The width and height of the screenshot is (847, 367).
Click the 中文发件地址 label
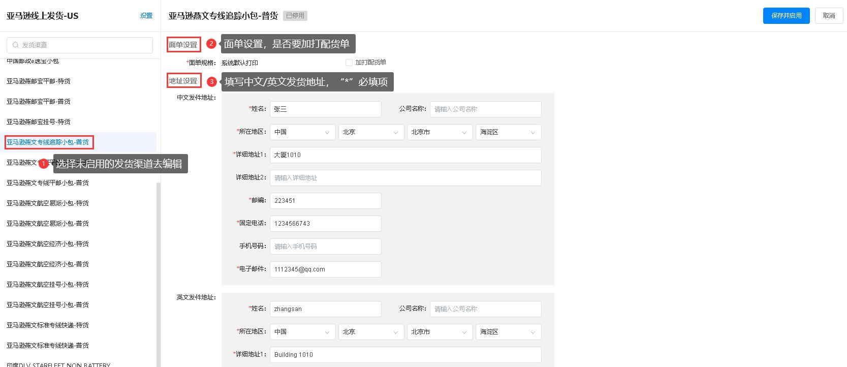coord(196,98)
